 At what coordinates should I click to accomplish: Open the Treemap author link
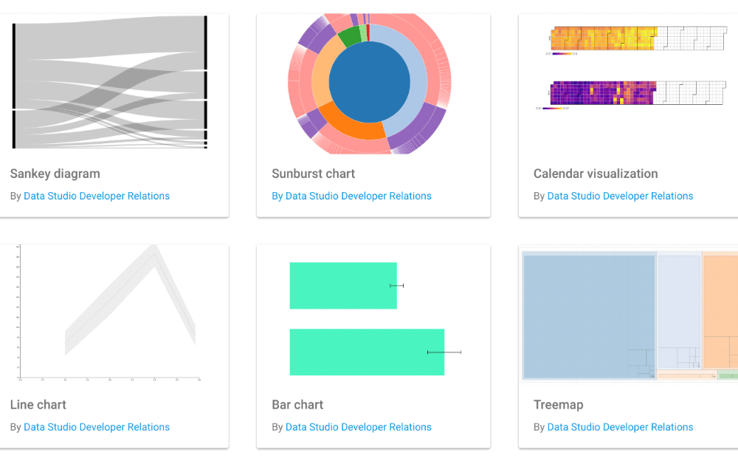click(x=620, y=427)
